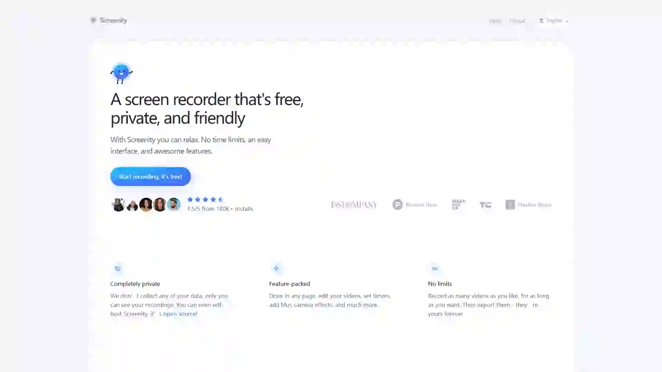The width and height of the screenshot is (662, 372).
Task: Click the blue smiling mascot character
Action: click(121, 73)
